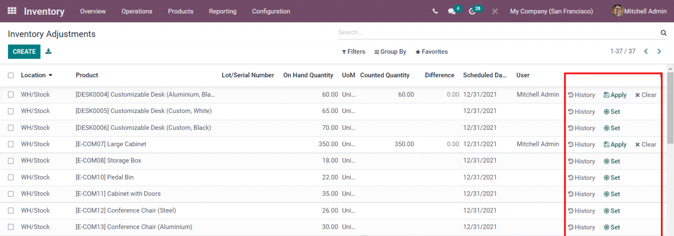The image size is (674, 236).
Task: Click the CREATE button
Action: [24, 52]
